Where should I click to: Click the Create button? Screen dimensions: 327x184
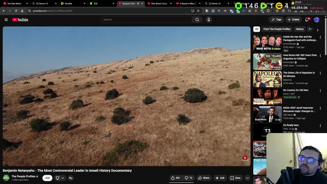(x=293, y=20)
